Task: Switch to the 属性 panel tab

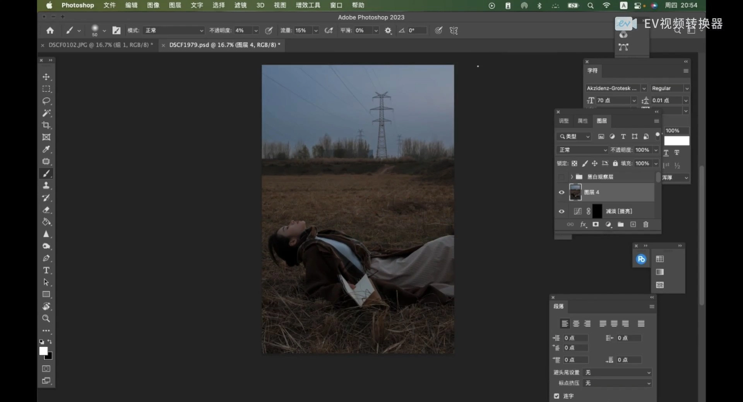Action: click(582, 121)
